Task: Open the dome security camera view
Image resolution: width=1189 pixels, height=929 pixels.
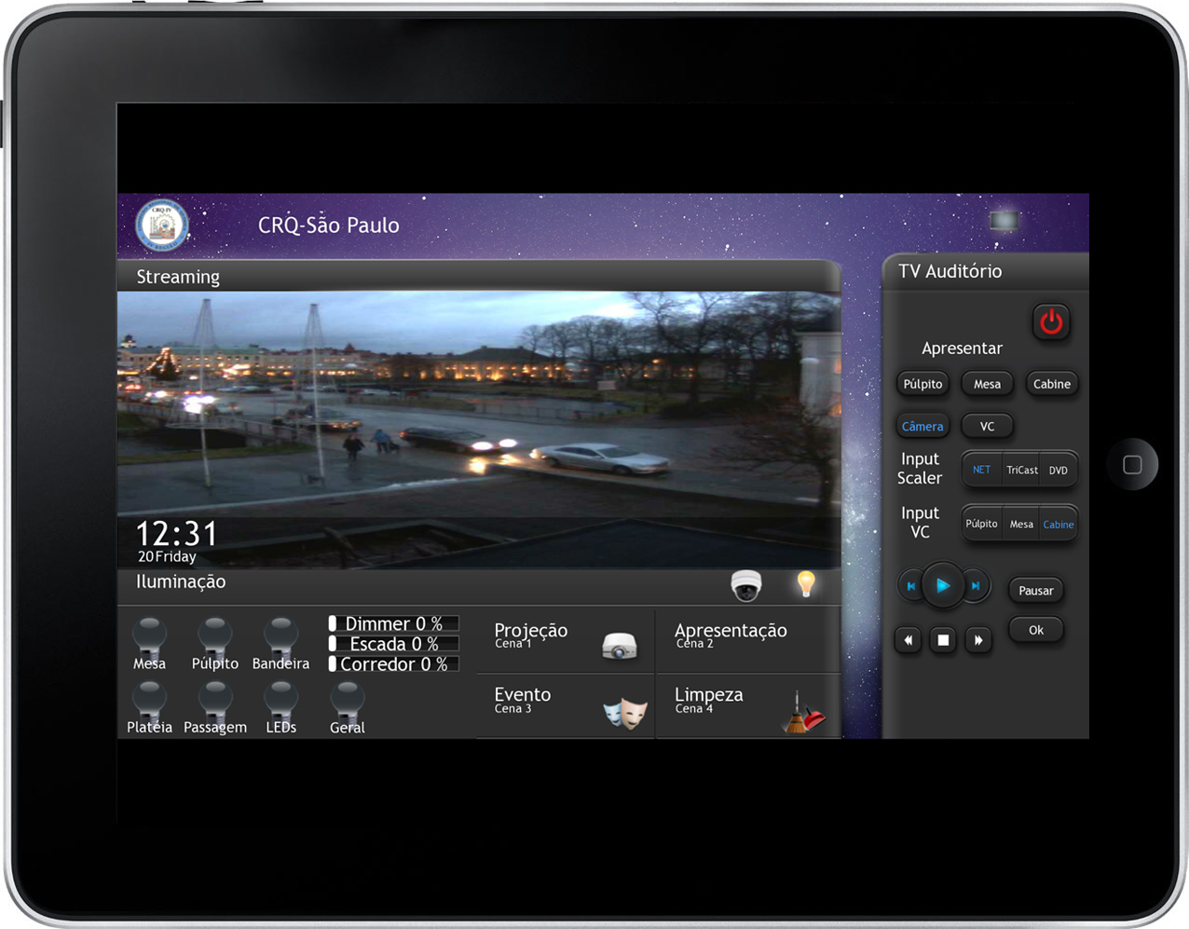Action: point(745,585)
